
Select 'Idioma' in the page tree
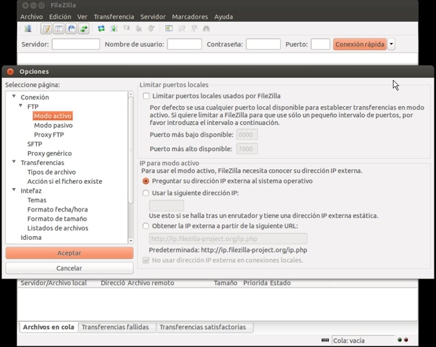[x=31, y=238]
